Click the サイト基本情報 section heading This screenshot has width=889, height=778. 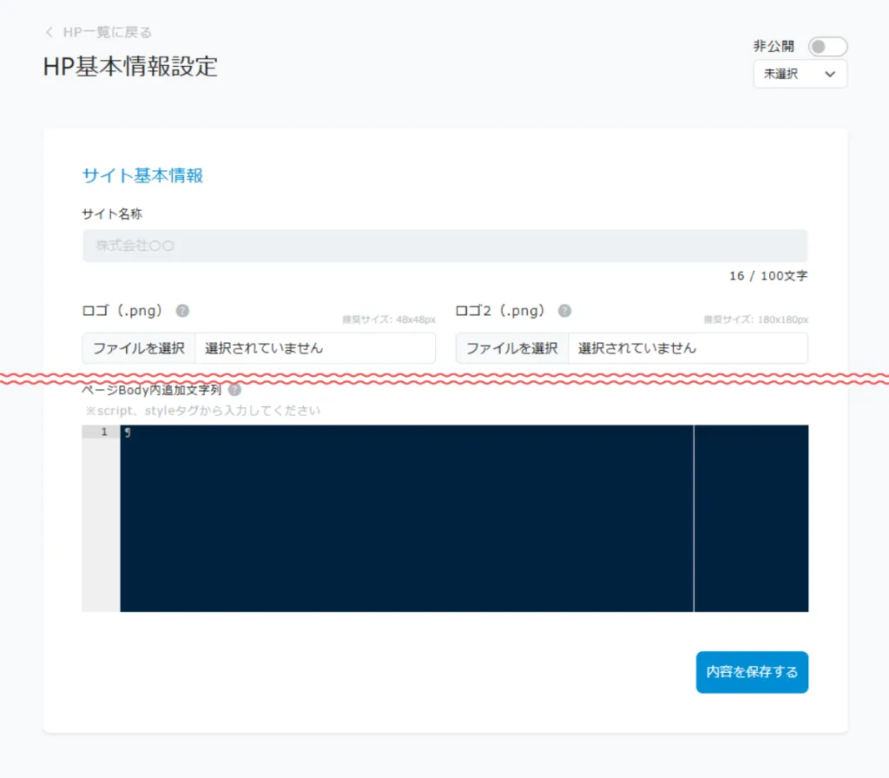tap(142, 175)
